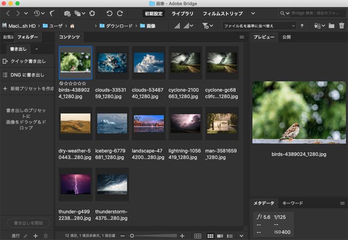The width and height of the screenshot is (348, 240).
Task: Edit export progress pencil icon
Action: point(26,236)
